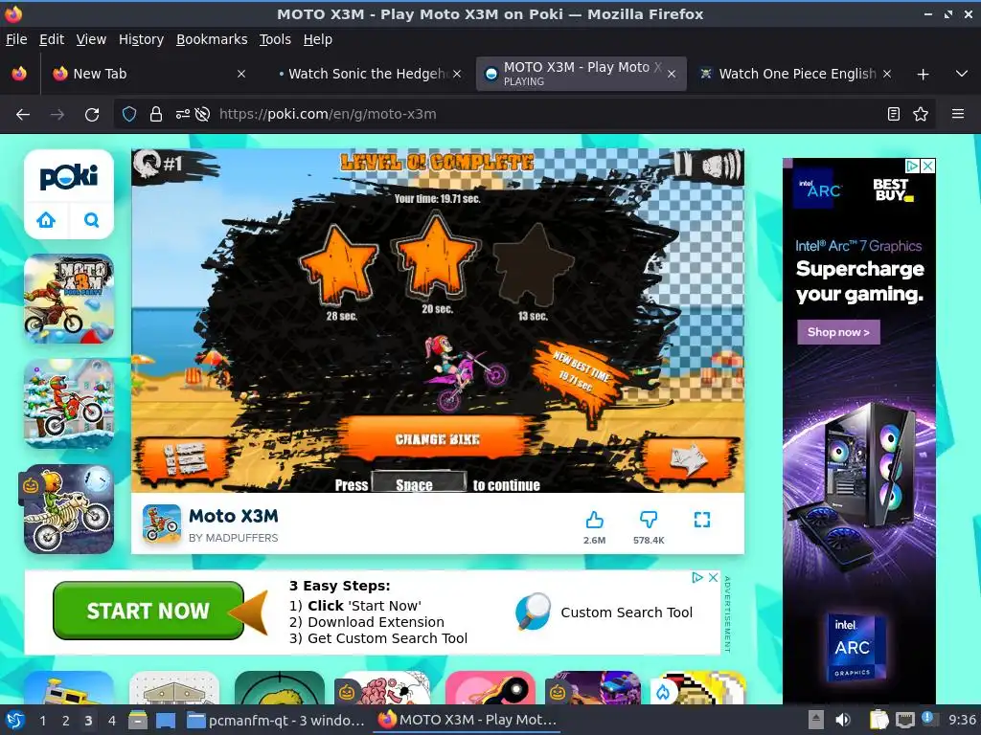981x735 pixels.
Task: Switch to Watch Sonic the Hedgehog tab
Action: tap(367, 74)
